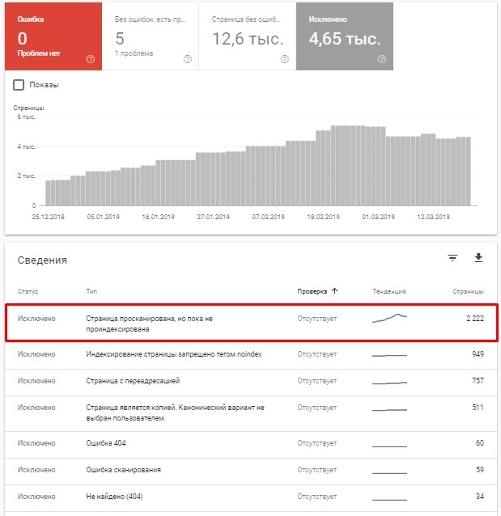
Task: Open row 'Страница с переадресацией'
Action: [x=251, y=383]
